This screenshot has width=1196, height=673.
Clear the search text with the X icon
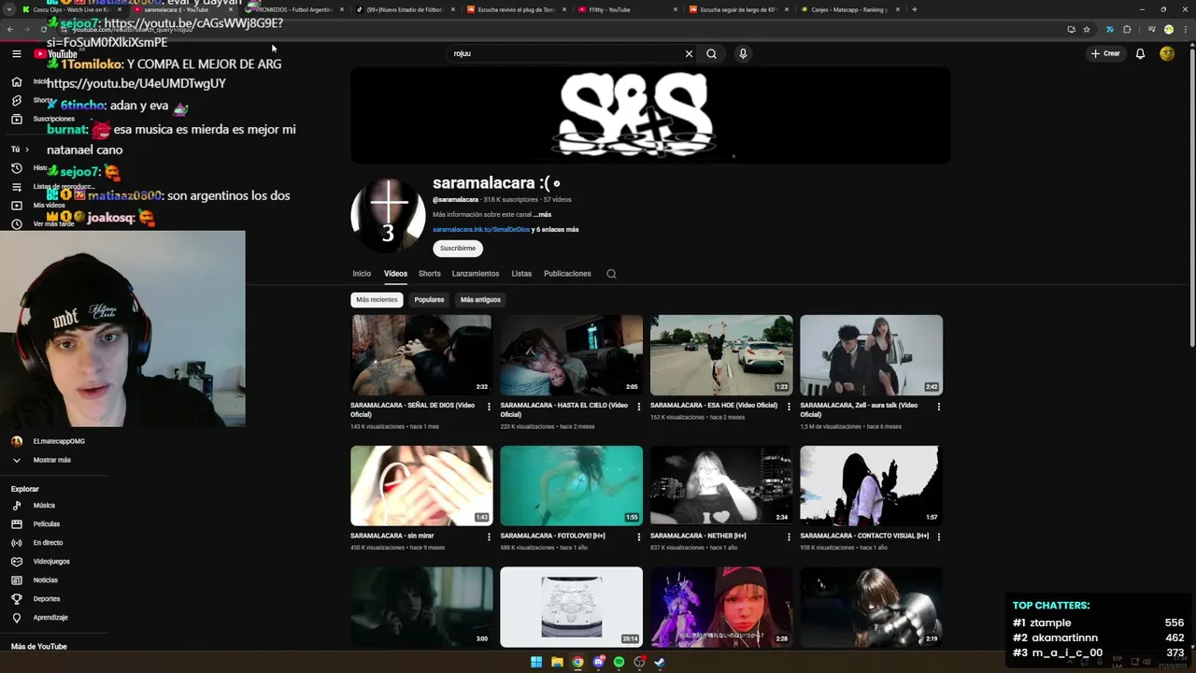(x=689, y=54)
